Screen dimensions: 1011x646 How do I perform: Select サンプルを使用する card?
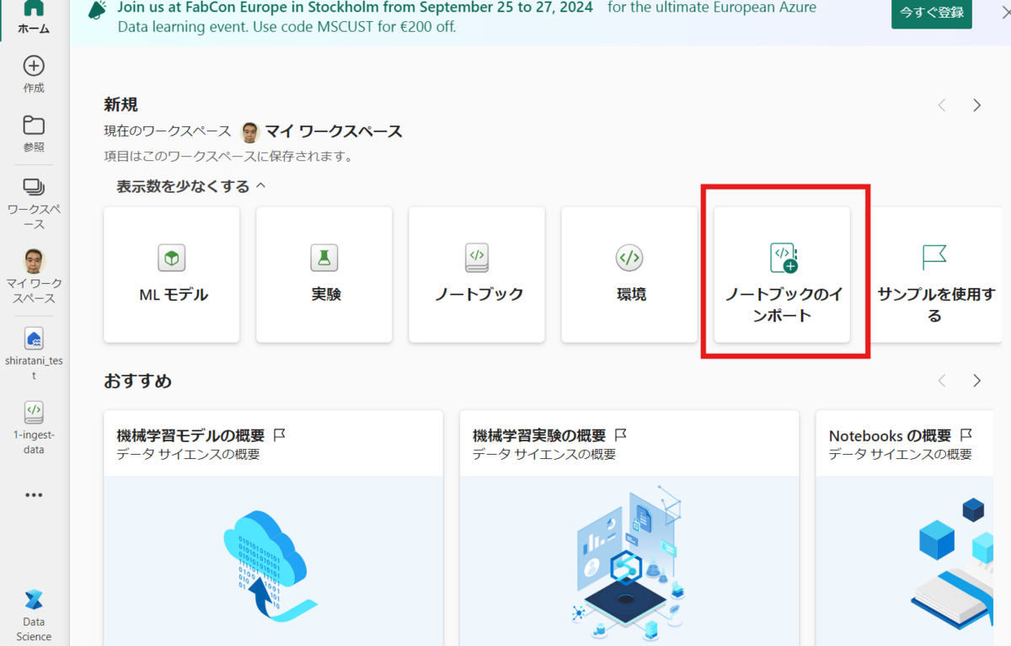(934, 275)
